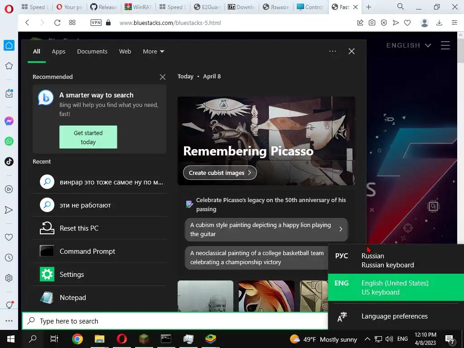Open File Explorer from taskbar
Screen dimensions: 464x348
[99, 339]
